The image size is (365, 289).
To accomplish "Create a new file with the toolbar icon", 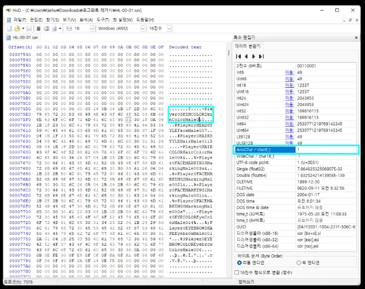I will click(x=10, y=29).
